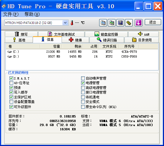Image resolution: width=164 pixels, height=146 pixels.
Task: Maximize the HD Tune Pro window
Action: [x=148, y=6]
